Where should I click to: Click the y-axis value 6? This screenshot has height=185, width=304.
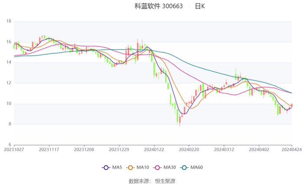pos(10,145)
